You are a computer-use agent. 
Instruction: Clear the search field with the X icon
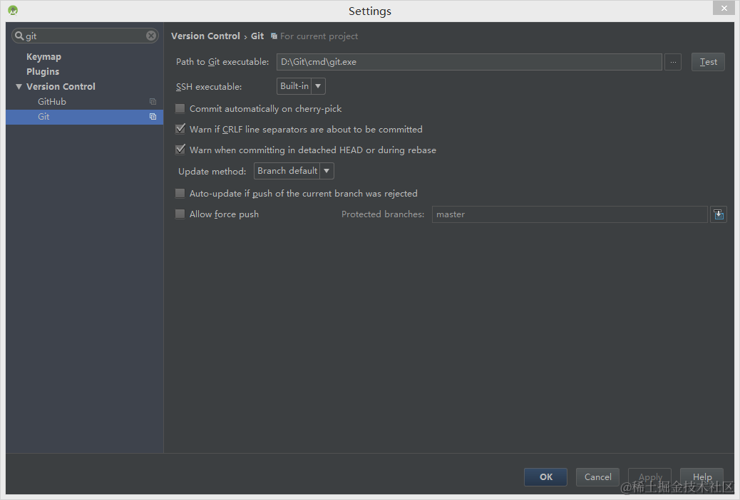(x=151, y=36)
